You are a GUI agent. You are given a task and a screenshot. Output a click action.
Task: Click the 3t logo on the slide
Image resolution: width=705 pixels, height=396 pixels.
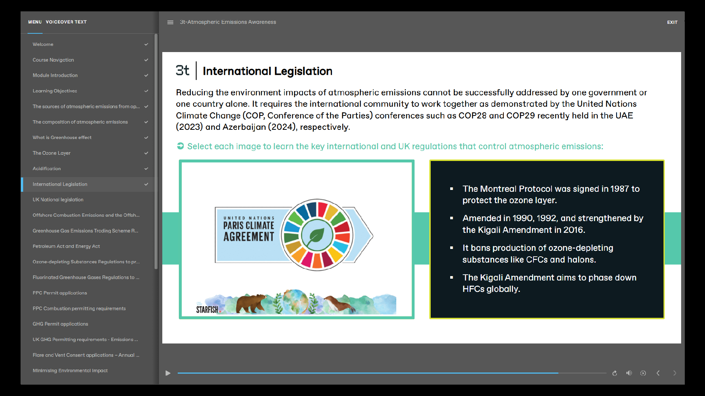click(182, 70)
